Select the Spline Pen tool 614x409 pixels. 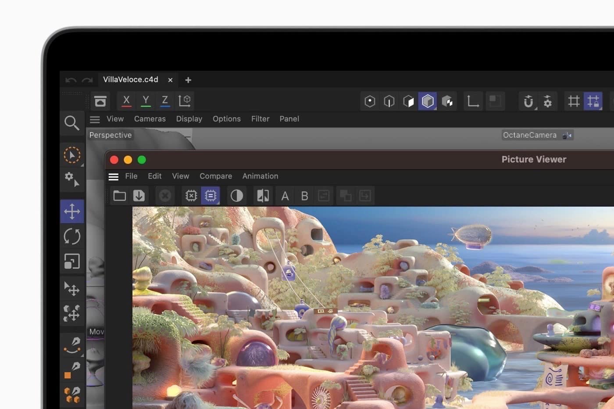point(72,345)
